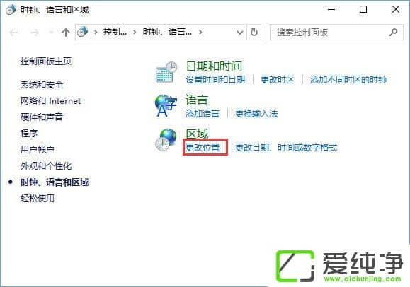Image resolution: width=410 pixels, height=287 pixels.
Task: Expand the chevron after 控制 breadcrumb
Action: click(135, 32)
